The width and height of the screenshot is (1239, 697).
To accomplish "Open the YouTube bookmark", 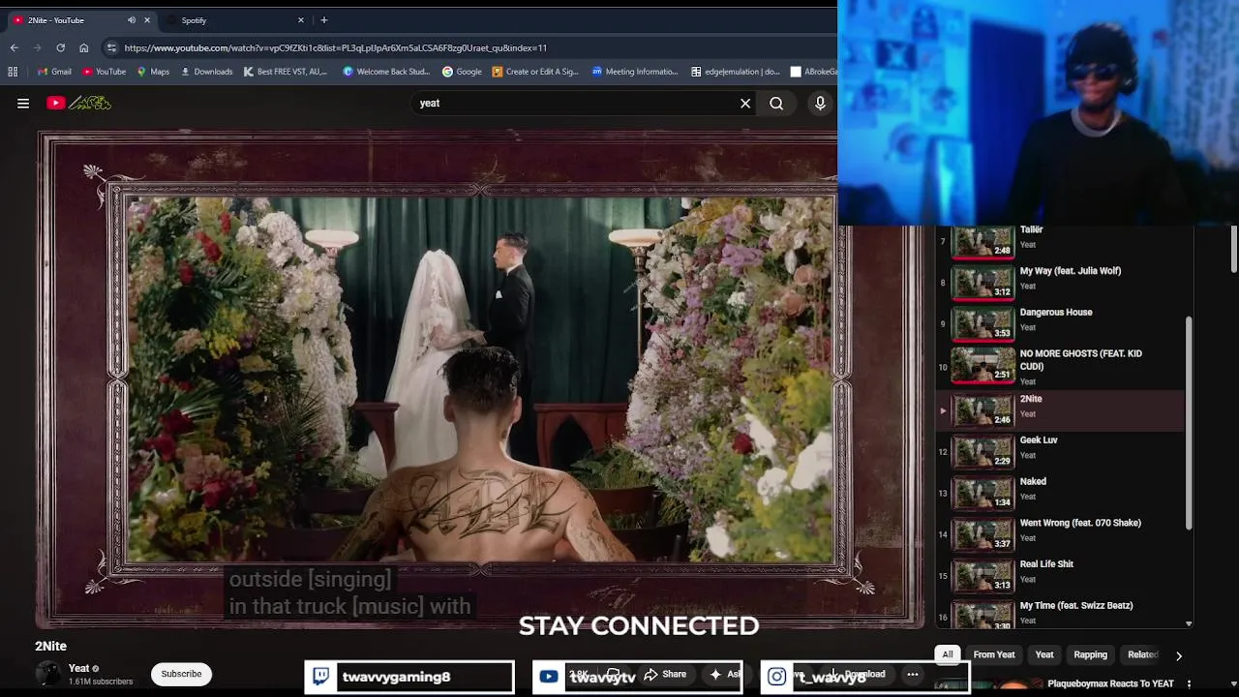I will point(104,72).
